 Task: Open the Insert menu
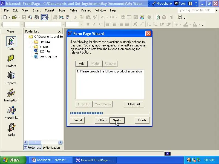click(36, 10)
